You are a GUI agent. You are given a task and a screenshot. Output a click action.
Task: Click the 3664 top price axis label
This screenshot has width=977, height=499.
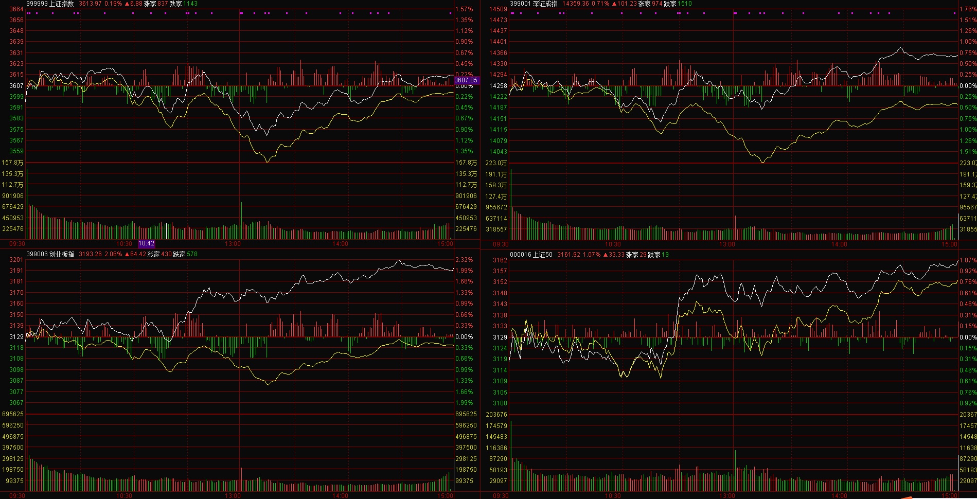[x=16, y=9]
